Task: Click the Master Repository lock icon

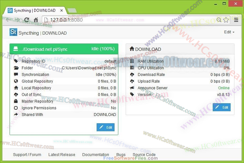Action: 16,101
